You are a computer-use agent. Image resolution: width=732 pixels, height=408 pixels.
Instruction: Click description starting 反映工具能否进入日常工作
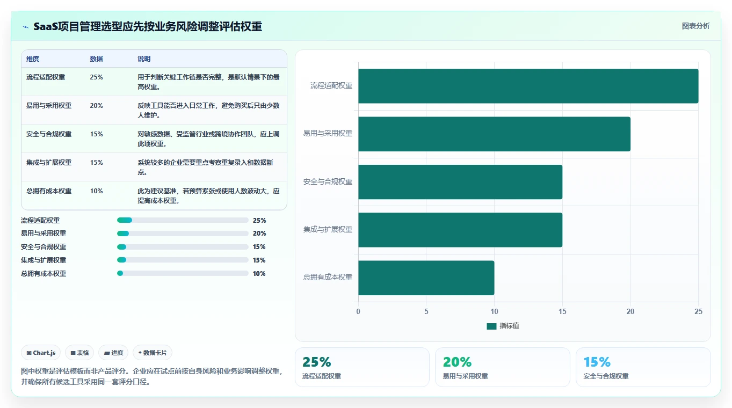[208, 110]
